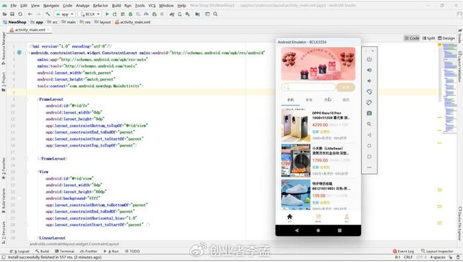Open the Refactor menu
This screenshot has width=463, height=262.
click(x=101, y=5)
